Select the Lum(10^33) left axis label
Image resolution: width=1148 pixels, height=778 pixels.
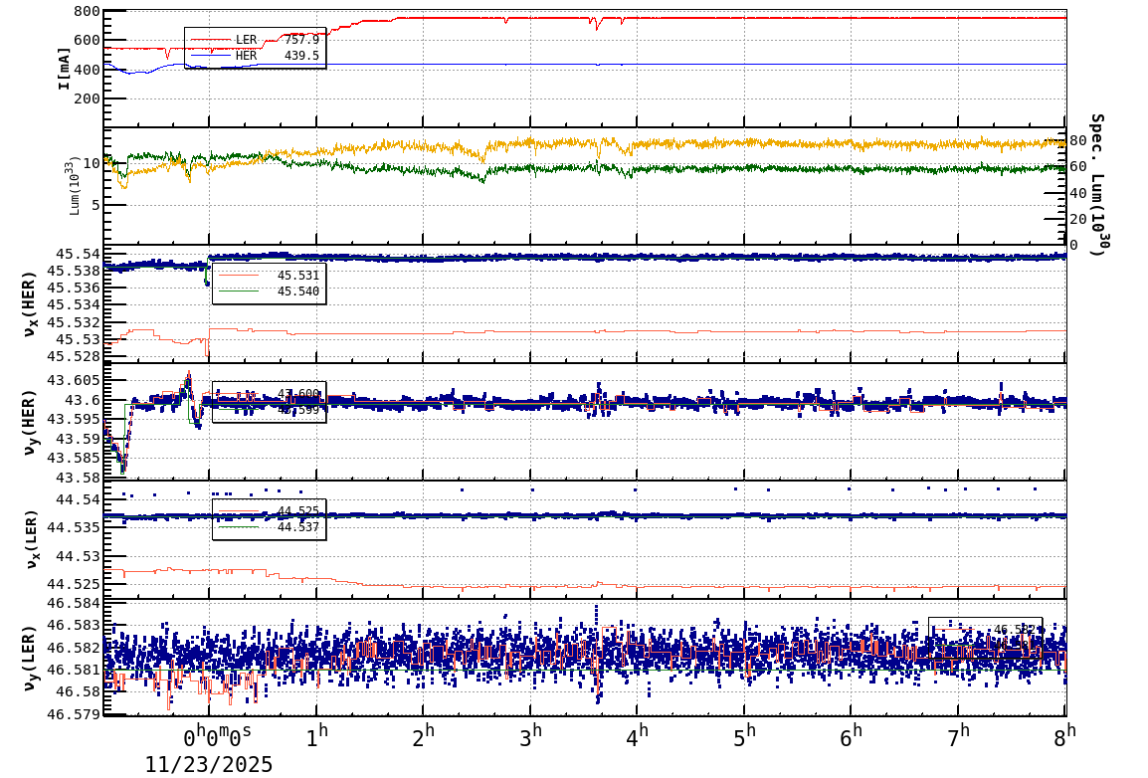click(x=75, y=187)
